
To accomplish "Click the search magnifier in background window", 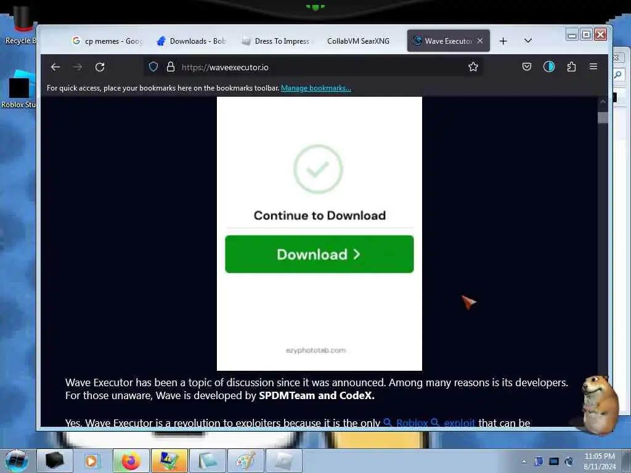I will coord(618,75).
